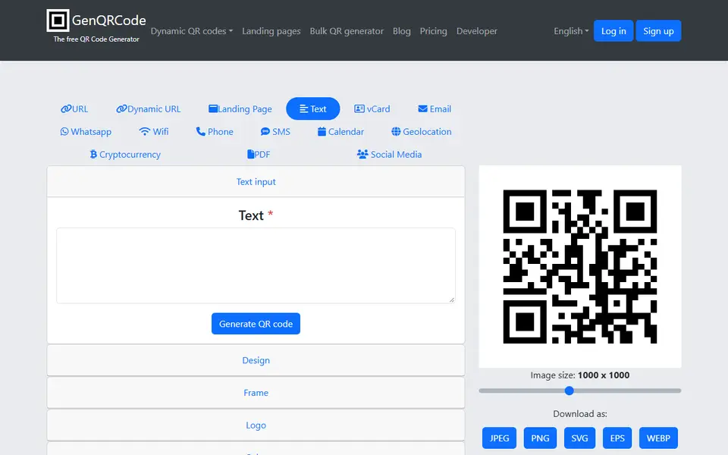The image size is (728, 455).
Task: Click the PDF file icon
Action: pyautogui.click(x=251, y=154)
